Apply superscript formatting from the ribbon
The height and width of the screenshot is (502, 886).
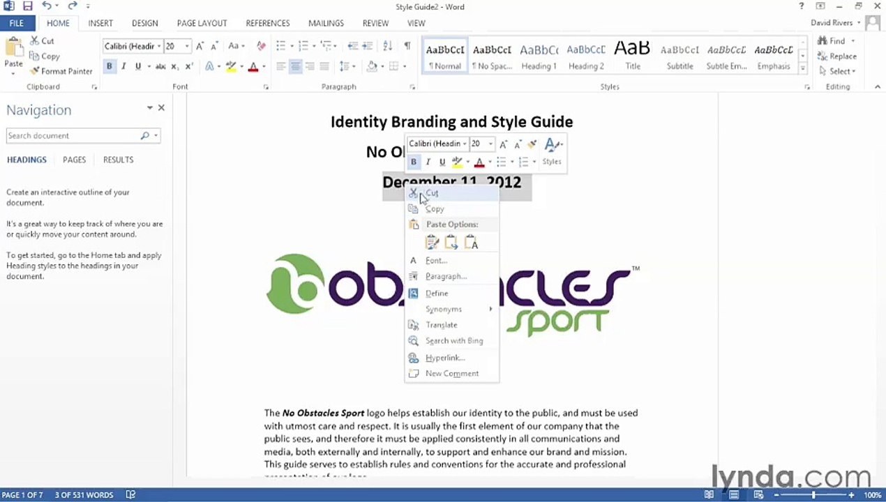(188, 66)
